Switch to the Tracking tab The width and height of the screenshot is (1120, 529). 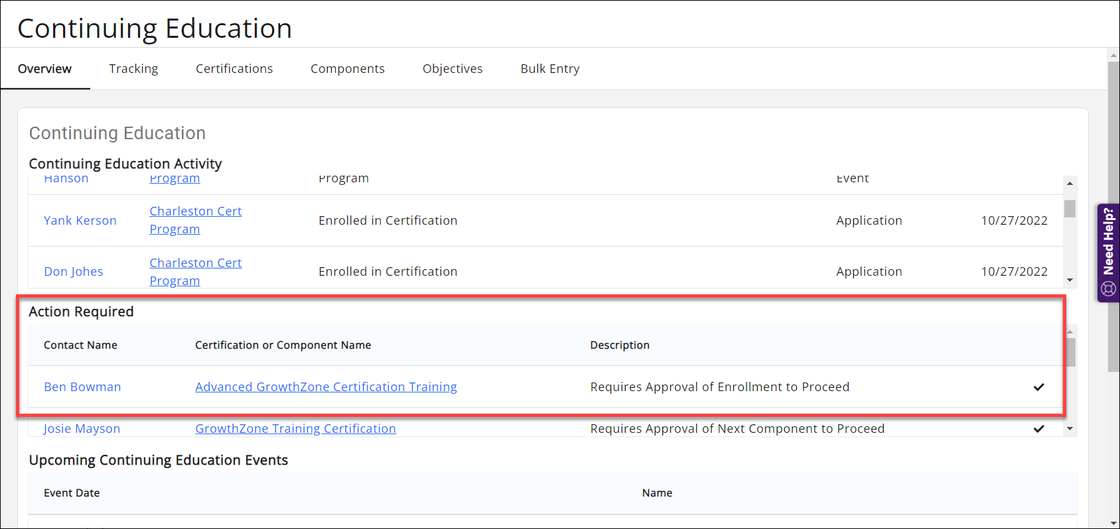coord(133,69)
